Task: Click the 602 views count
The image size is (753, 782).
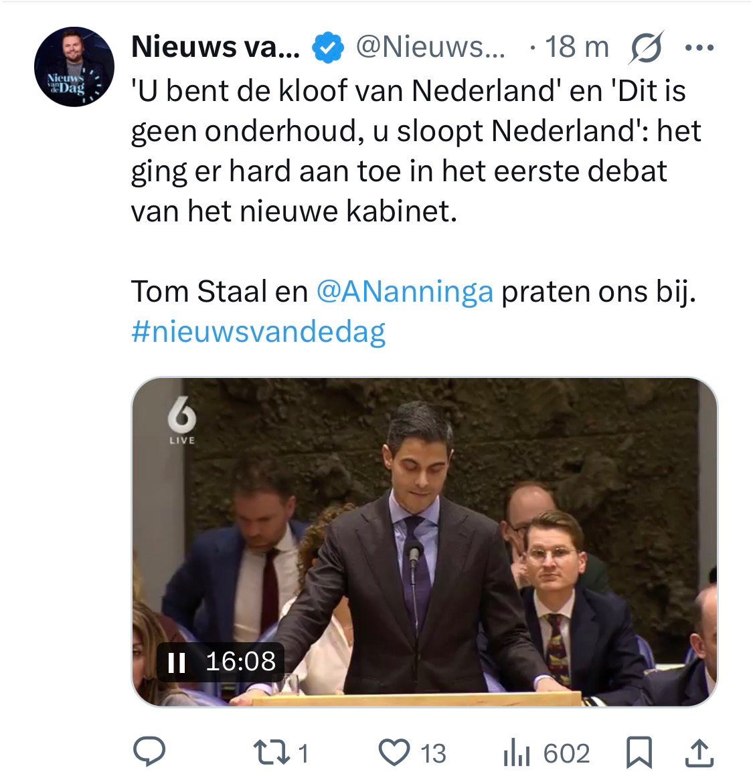Action: tap(566, 753)
